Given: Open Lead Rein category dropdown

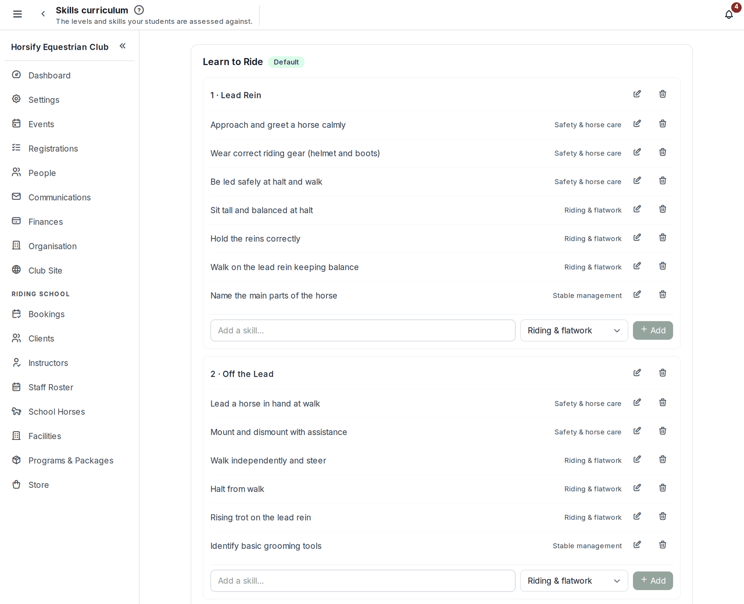Looking at the screenshot, I should [574, 330].
